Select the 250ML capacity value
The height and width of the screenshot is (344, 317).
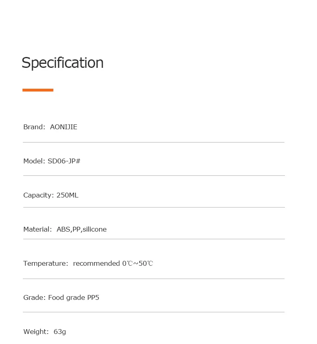coord(67,195)
